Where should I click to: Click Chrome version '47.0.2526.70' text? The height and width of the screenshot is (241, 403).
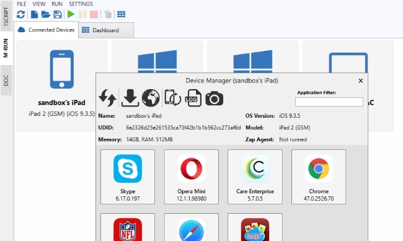point(319,199)
